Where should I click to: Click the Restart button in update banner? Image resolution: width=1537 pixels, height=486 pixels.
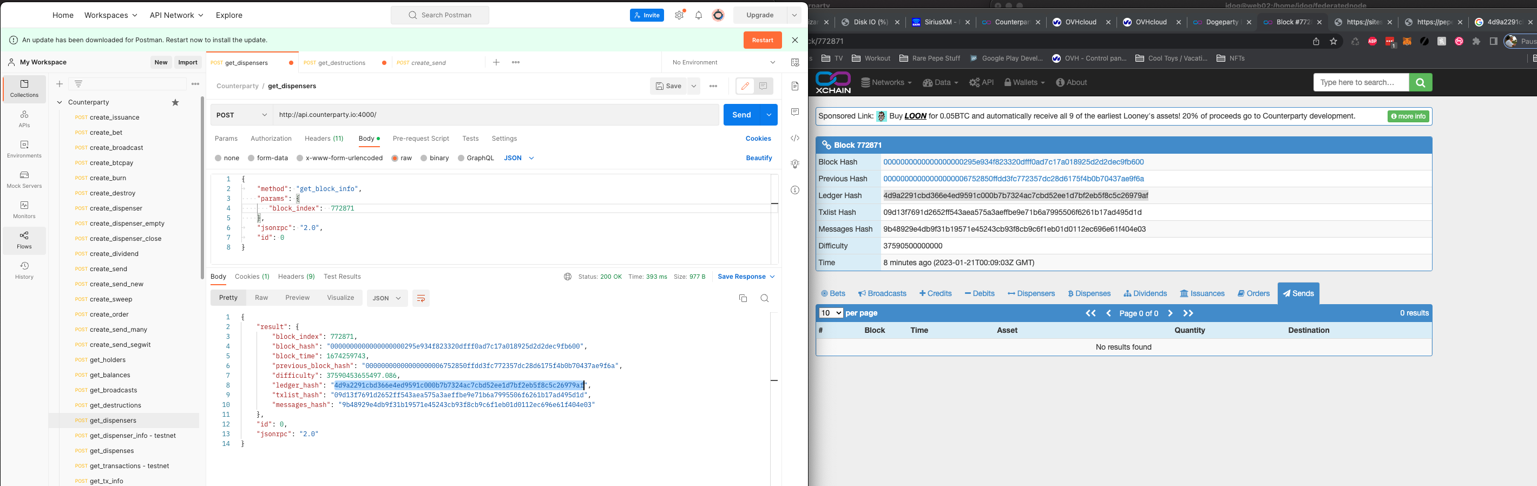click(x=763, y=40)
